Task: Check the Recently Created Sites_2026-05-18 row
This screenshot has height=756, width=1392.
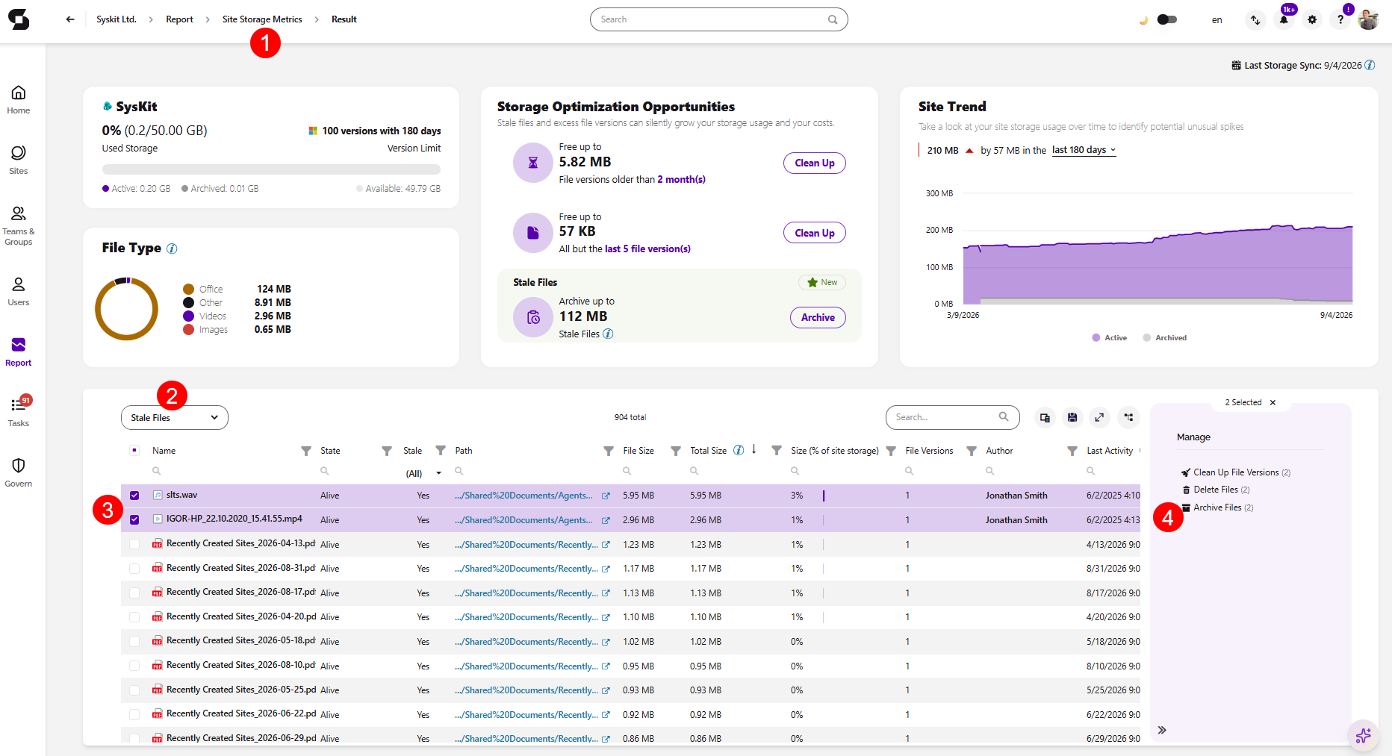Action: [x=134, y=641]
